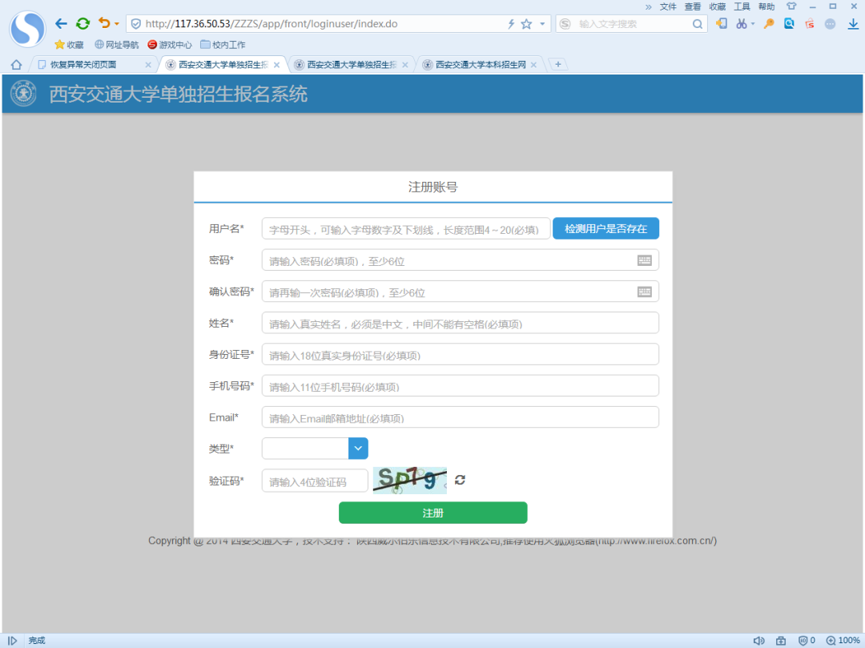Click the Email input field
The height and width of the screenshot is (648, 865).
[460, 417]
